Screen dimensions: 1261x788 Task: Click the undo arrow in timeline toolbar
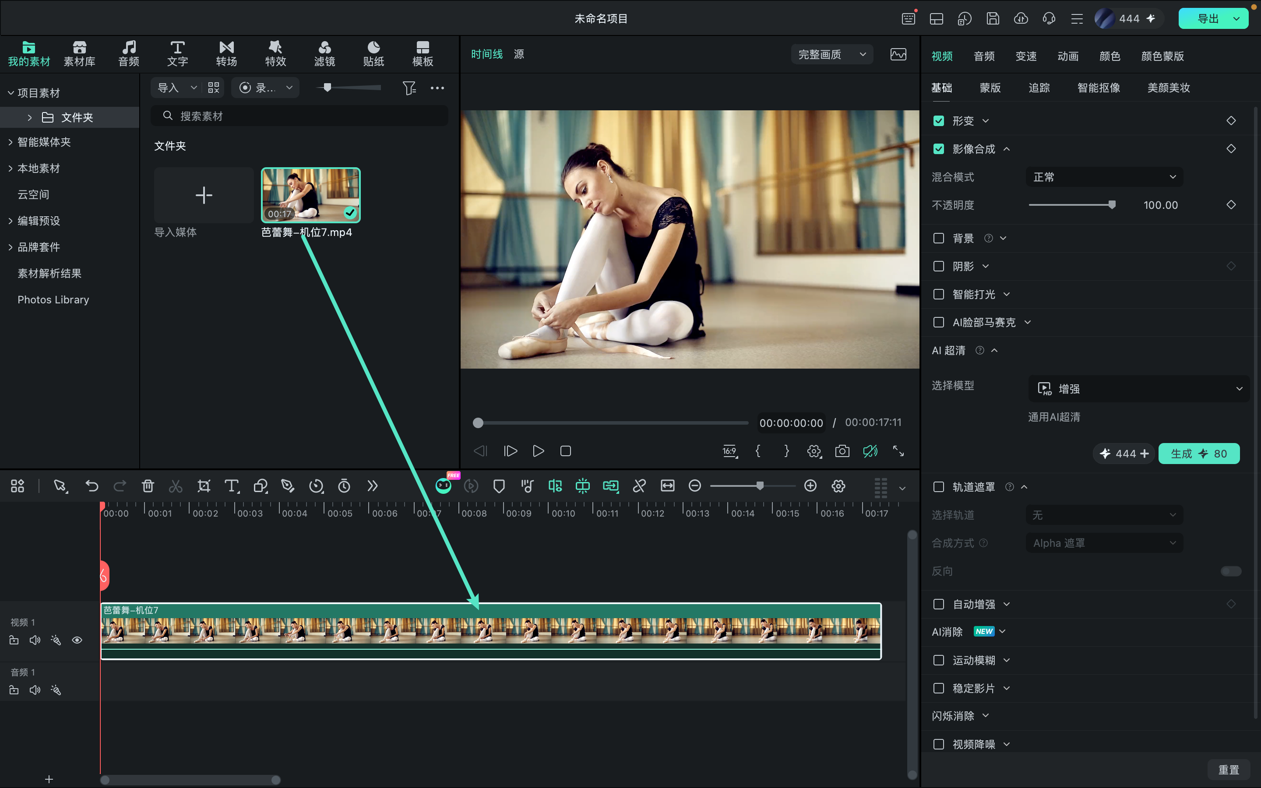pyautogui.click(x=92, y=486)
